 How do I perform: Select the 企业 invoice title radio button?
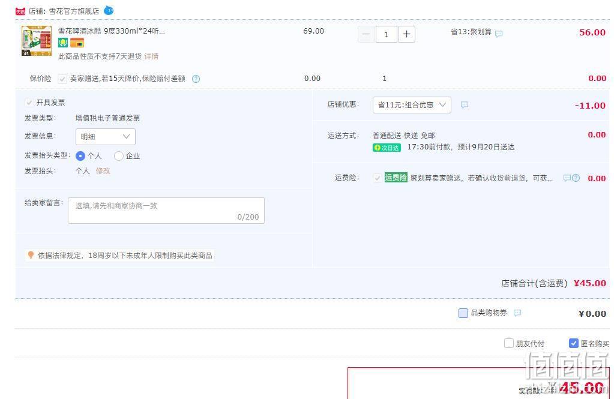tap(119, 156)
